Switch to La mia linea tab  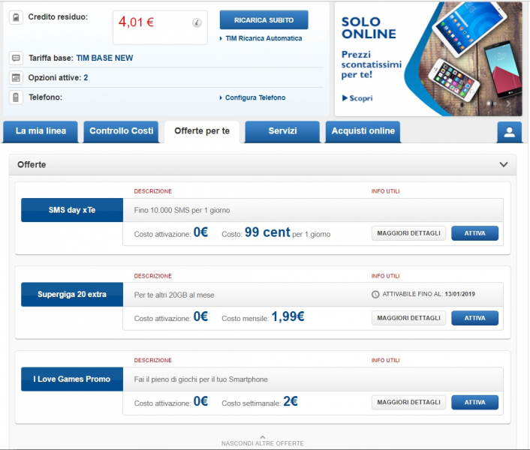(x=41, y=131)
